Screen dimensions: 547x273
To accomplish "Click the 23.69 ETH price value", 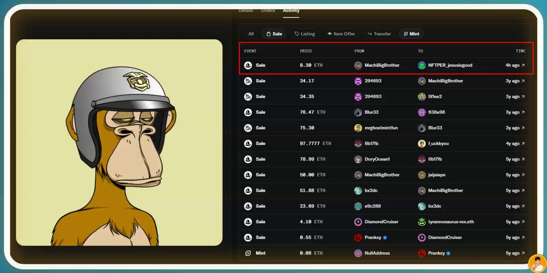I will (x=313, y=206).
